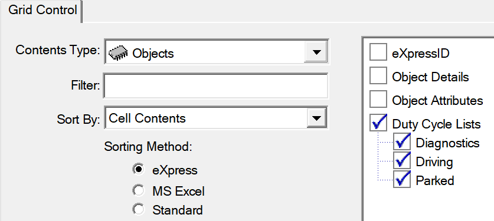494x221 pixels.
Task: Enable the eXpressID checkbox
Action: tap(378, 52)
